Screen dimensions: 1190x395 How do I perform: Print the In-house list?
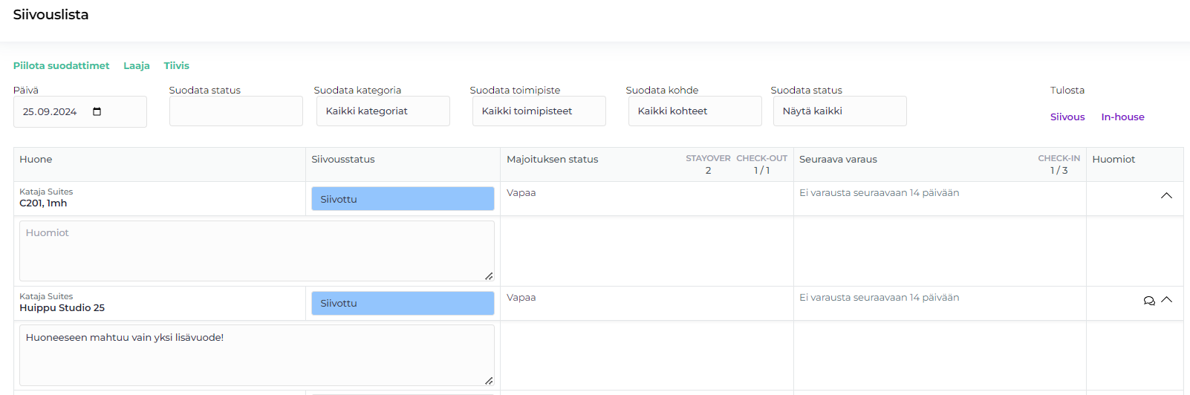click(x=1122, y=117)
